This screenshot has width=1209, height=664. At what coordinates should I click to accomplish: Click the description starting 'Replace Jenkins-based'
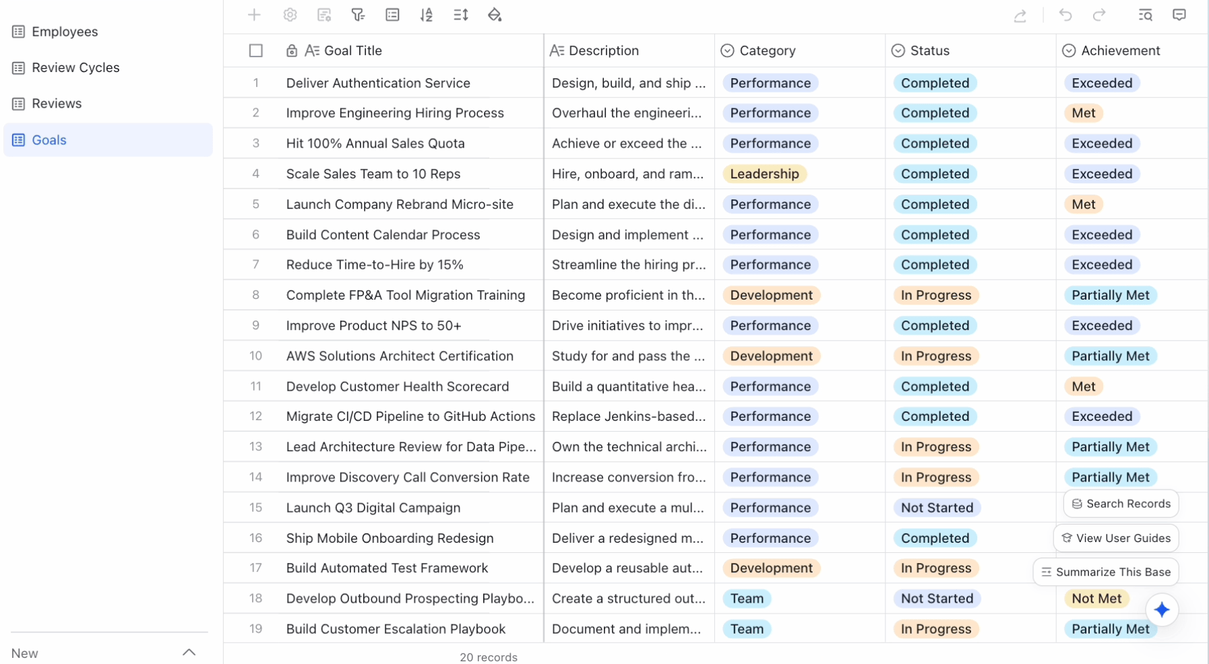629,416
